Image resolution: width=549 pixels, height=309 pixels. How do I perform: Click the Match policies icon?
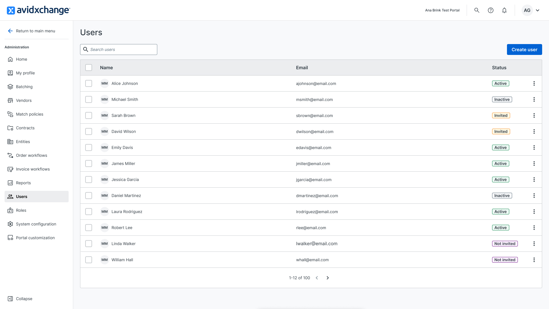[x=10, y=114]
